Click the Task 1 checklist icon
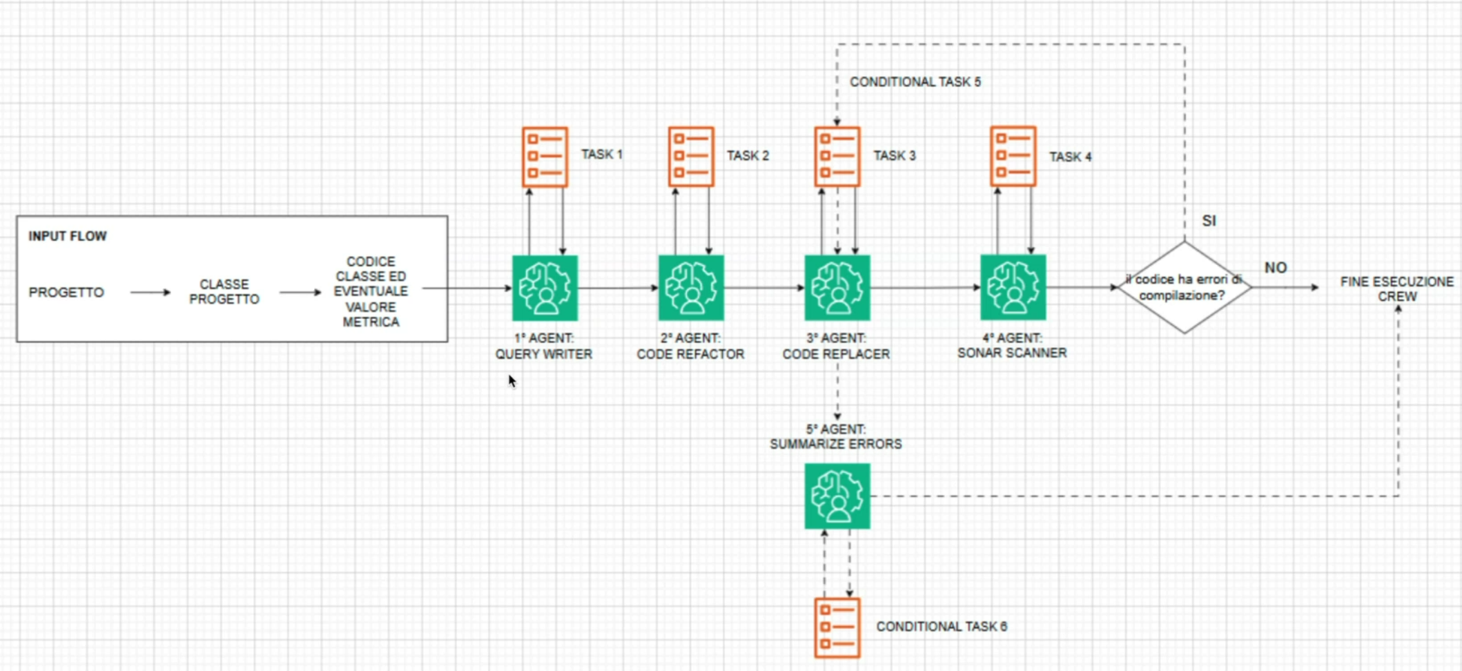The image size is (1462, 671). point(545,157)
